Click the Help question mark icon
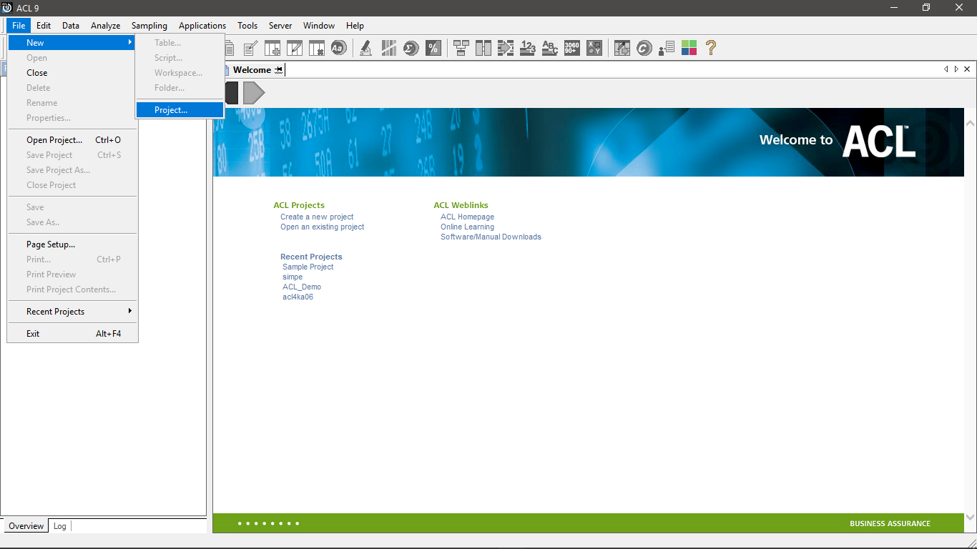The height and width of the screenshot is (549, 977). 710,48
